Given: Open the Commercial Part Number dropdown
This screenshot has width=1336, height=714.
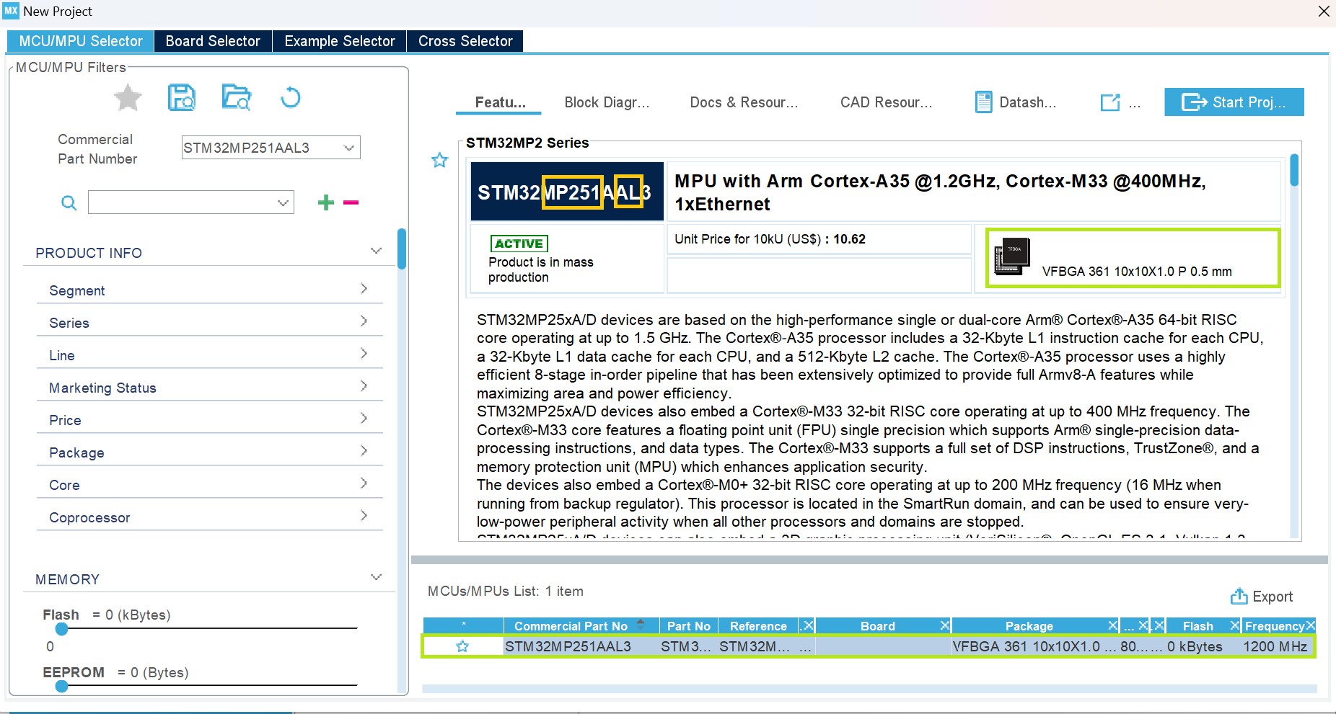Looking at the screenshot, I should pos(349,148).
